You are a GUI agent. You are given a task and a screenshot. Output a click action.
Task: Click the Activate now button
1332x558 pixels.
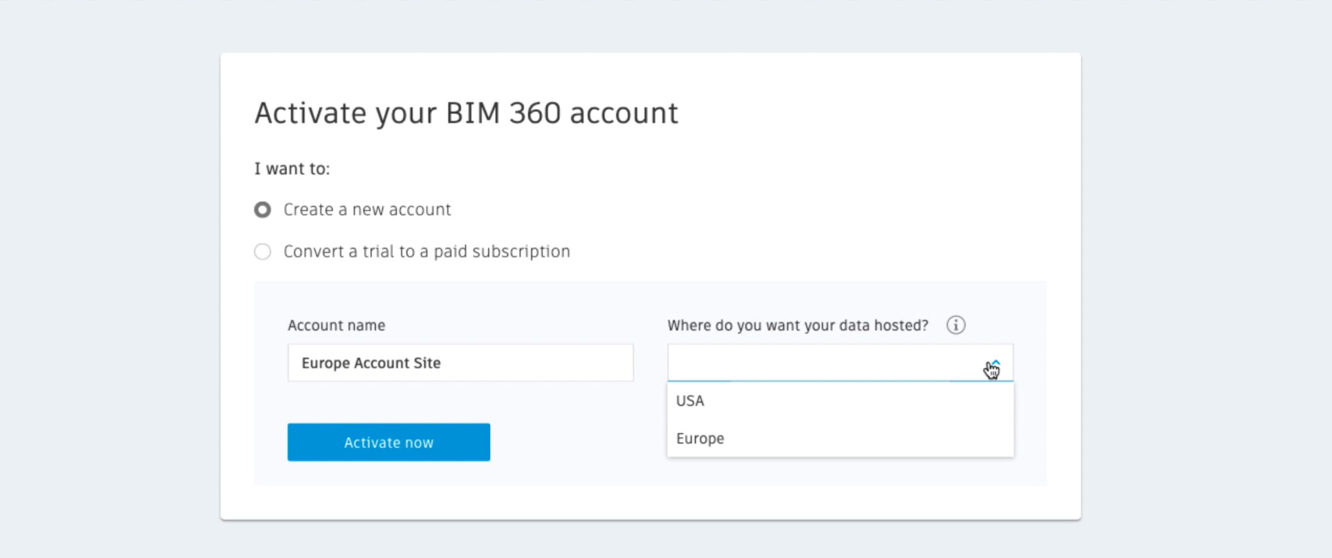[389, 442]
